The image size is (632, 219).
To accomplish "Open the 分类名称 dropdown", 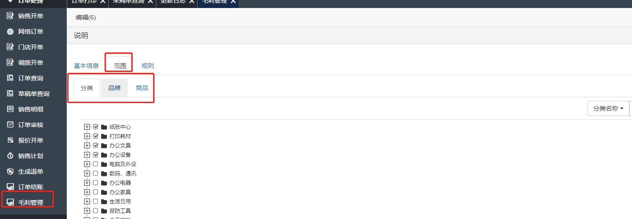I will 608,108.
